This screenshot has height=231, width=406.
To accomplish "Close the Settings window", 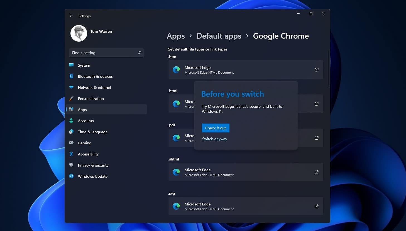I will 324,14.
